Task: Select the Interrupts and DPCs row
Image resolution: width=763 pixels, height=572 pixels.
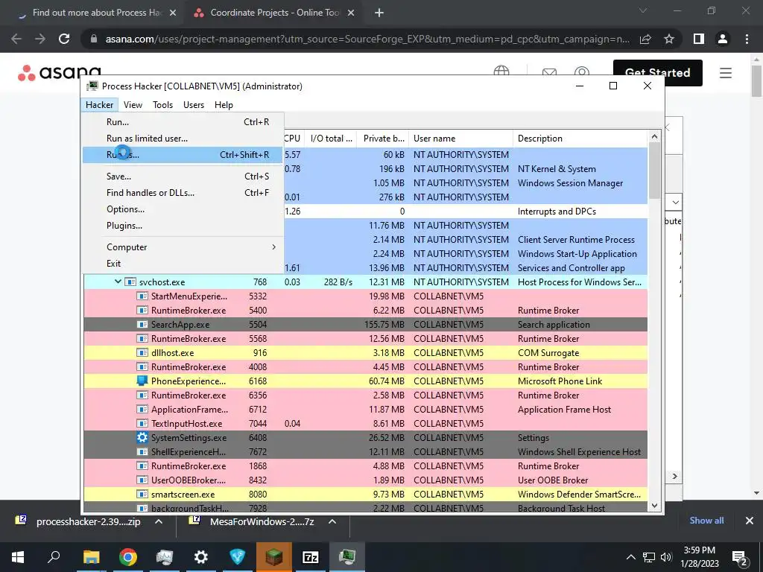Action: pyautogui.click(x=466, y=211)
